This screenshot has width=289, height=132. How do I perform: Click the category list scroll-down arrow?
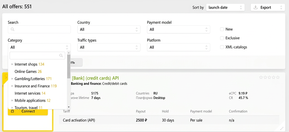click(x=69, y=107)
